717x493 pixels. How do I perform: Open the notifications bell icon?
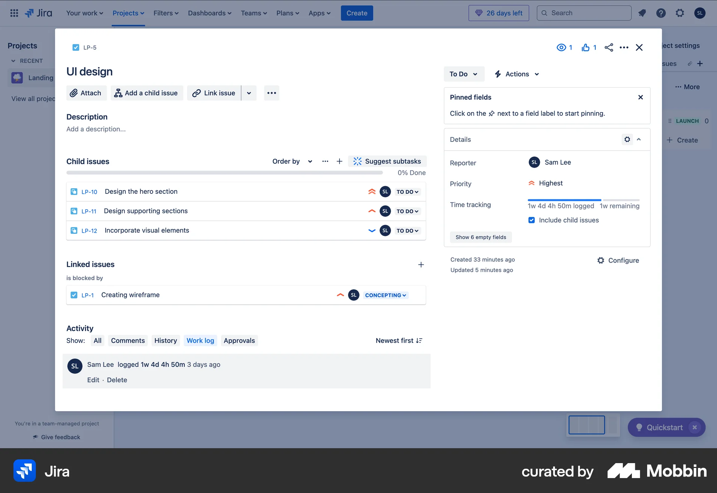642,13
